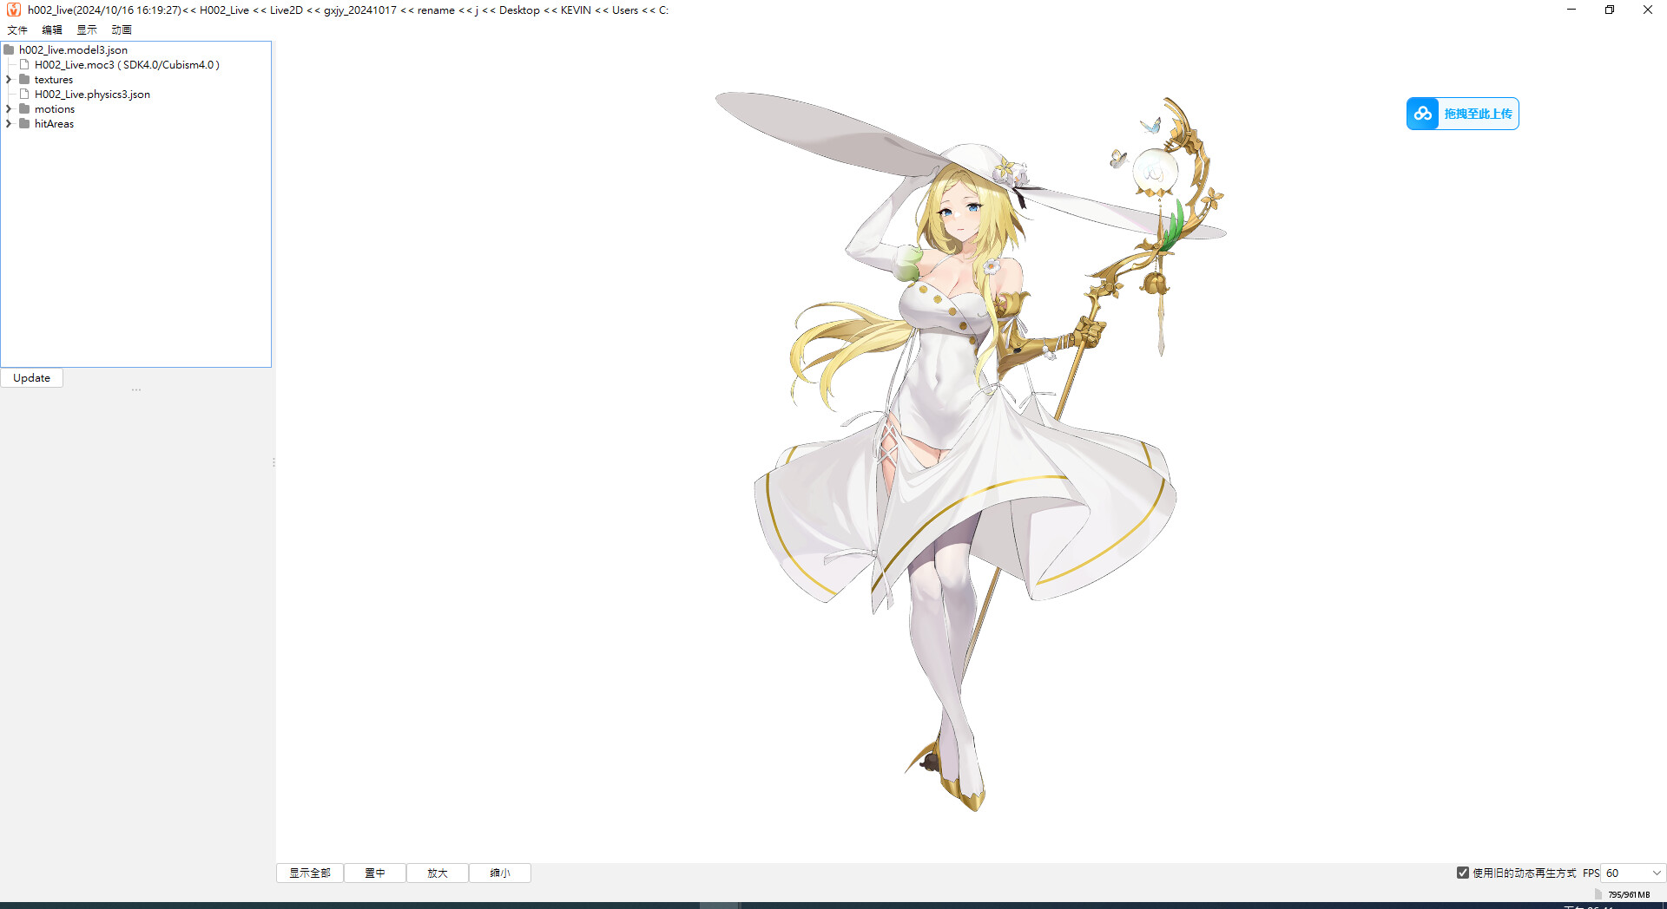
Task: Toggle 使用旧的动态再生方式 checkbox
Action: [1463, 873]
